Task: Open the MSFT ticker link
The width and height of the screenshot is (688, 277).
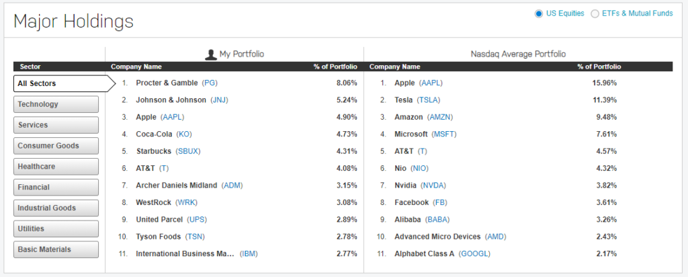Action: 444,134
